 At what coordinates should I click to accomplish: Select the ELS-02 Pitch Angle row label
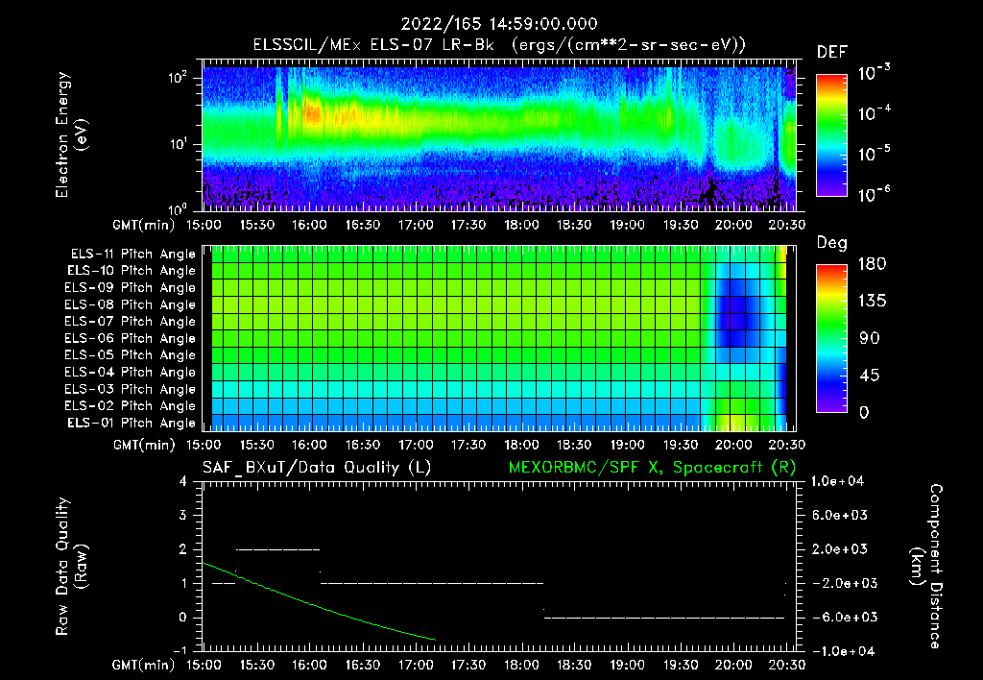pyautogui.click(x=131, y=406)
